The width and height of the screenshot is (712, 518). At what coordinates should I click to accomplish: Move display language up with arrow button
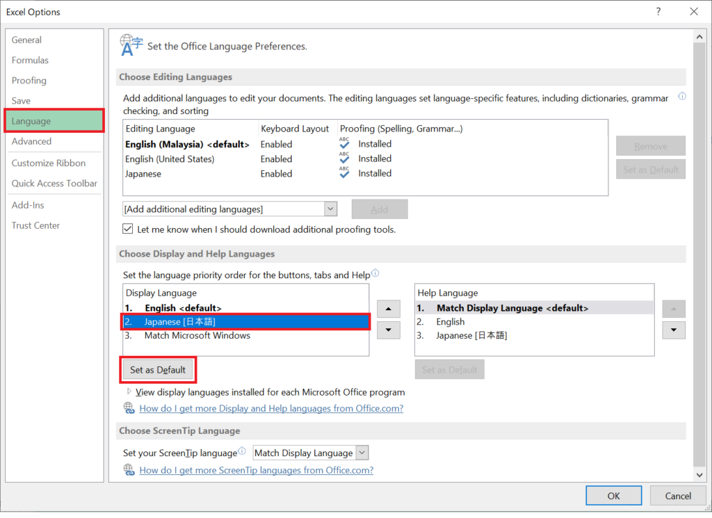(388, 309)
